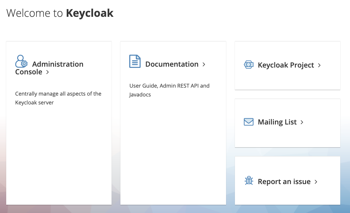Click the Keycloak Project hexagon logo icon
The height and width of the screenshot is (213, 350).
249,65
